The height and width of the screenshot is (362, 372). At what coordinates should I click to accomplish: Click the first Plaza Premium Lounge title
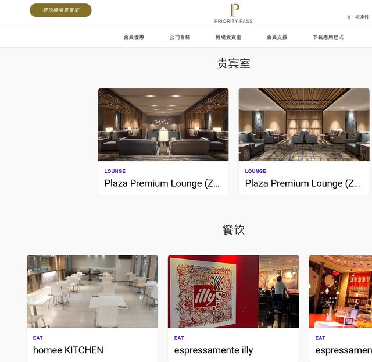(x=162, y=183)
